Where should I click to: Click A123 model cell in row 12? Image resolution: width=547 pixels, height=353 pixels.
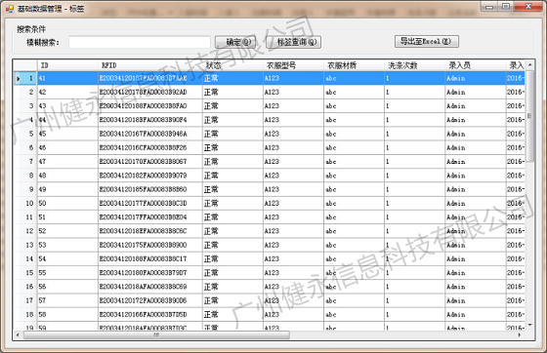[x=293, y=231]
